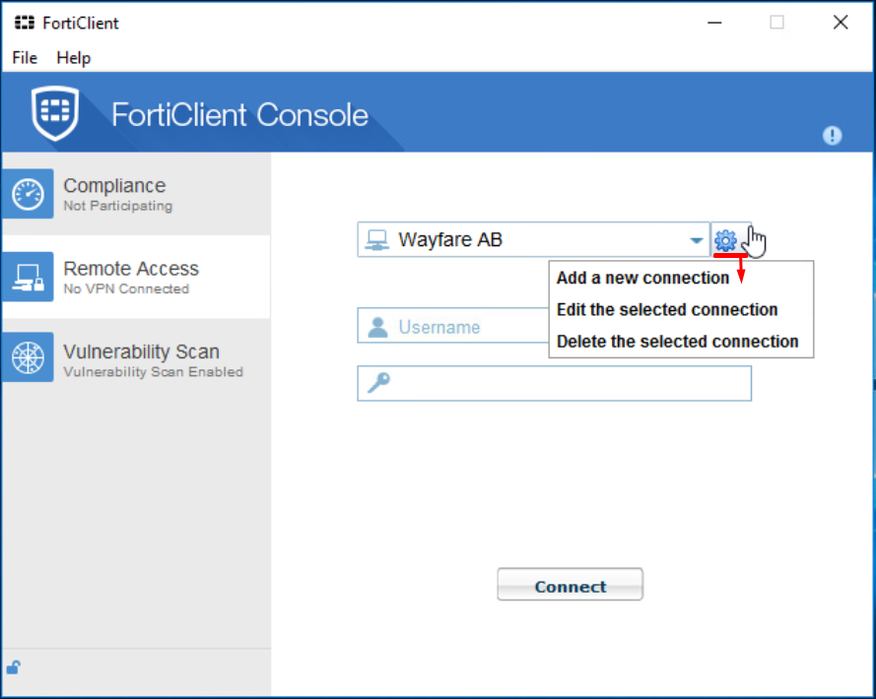Click the alert exclamation icon in header
The height and width of the screenshot is (699, 876).
833,136
